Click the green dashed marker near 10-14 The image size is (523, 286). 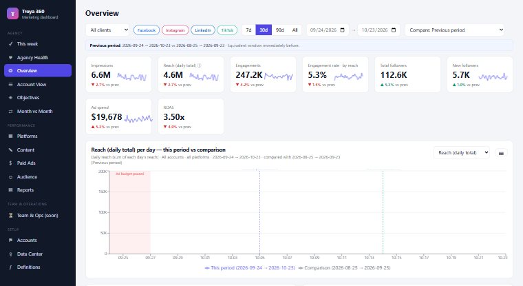[x=383, y=212]
